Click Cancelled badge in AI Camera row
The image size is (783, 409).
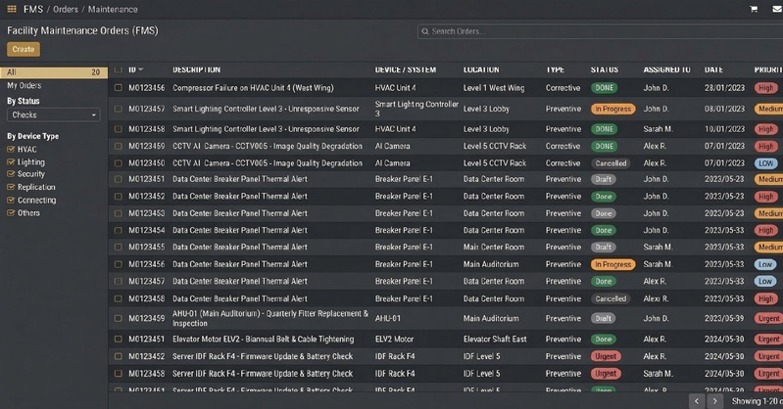click(611, 163)
